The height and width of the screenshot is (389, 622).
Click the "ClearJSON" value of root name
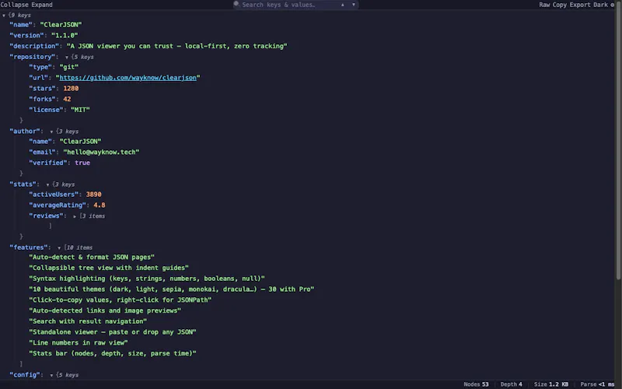61,25
